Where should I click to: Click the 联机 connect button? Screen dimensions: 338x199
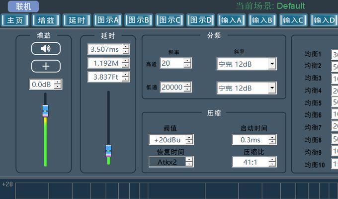(23, 6)
